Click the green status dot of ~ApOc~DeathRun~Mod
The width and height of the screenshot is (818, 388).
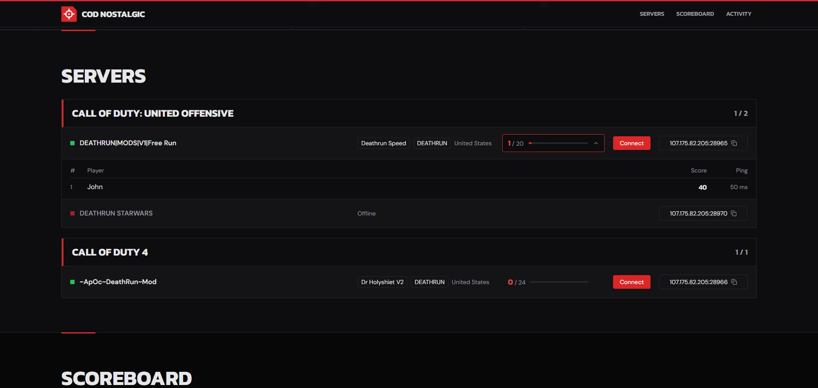point(72,282)
